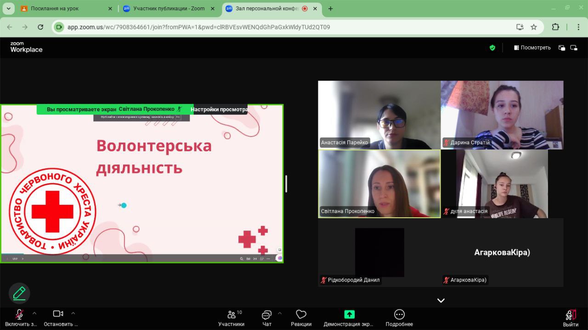Click the browser address bar URL
The width and height of the screenshot is (588, 330).
[198, 27]
